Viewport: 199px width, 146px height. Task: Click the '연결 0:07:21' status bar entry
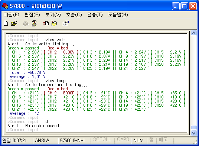coord(14,140)
